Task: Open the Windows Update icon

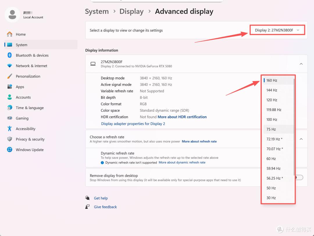Action: click(9, 149)
